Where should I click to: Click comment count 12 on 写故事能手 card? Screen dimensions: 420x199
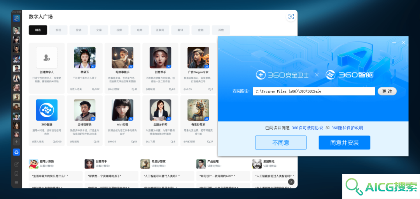tap(135, 89)
